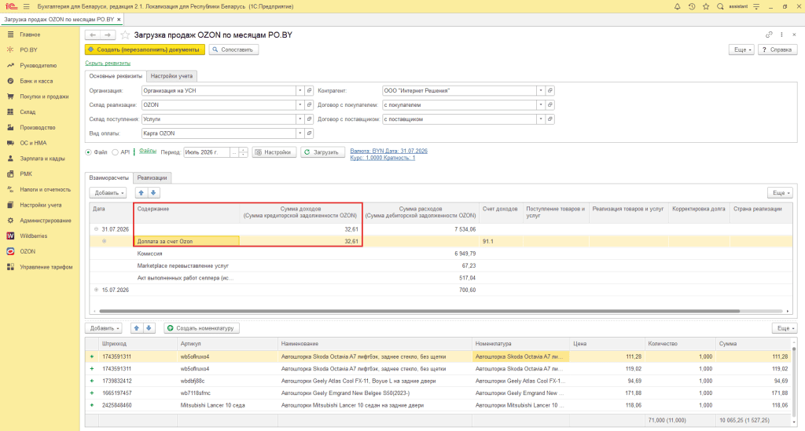Expand the Доплата за счет Ozon row

105,241
